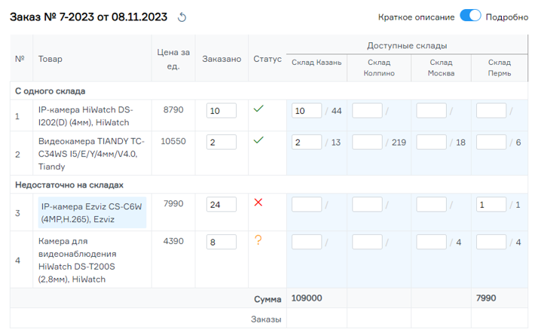
Task: Click the Заказано column header
Action: 222,58
